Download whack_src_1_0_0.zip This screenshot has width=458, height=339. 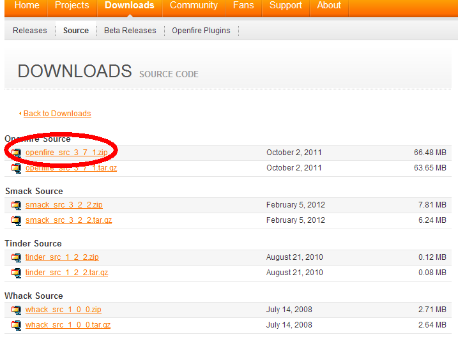coord(63,310)
